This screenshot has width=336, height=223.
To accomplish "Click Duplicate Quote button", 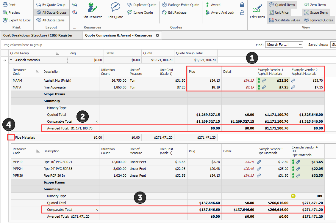I will (x=142, y=5).
